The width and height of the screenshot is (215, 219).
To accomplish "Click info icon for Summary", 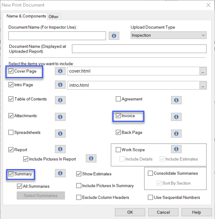I will (x=60, y=173).
